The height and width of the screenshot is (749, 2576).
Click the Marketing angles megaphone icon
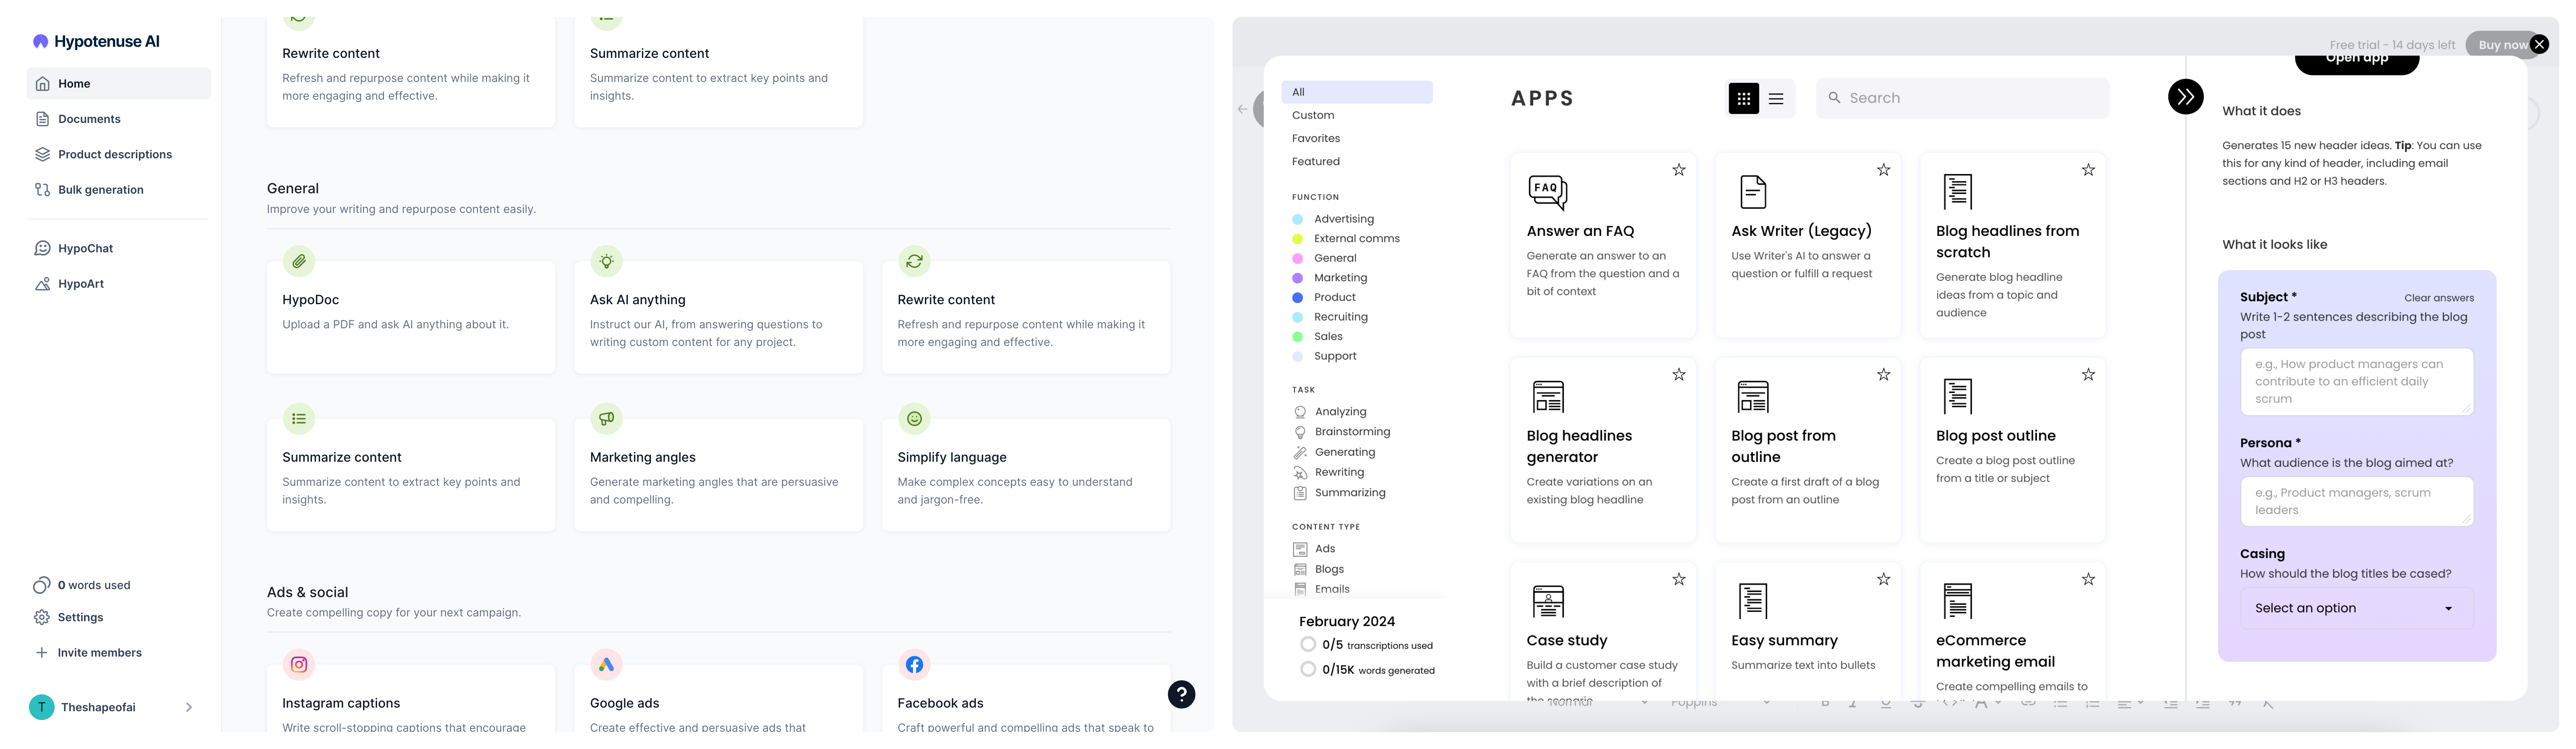click(606, 418)
